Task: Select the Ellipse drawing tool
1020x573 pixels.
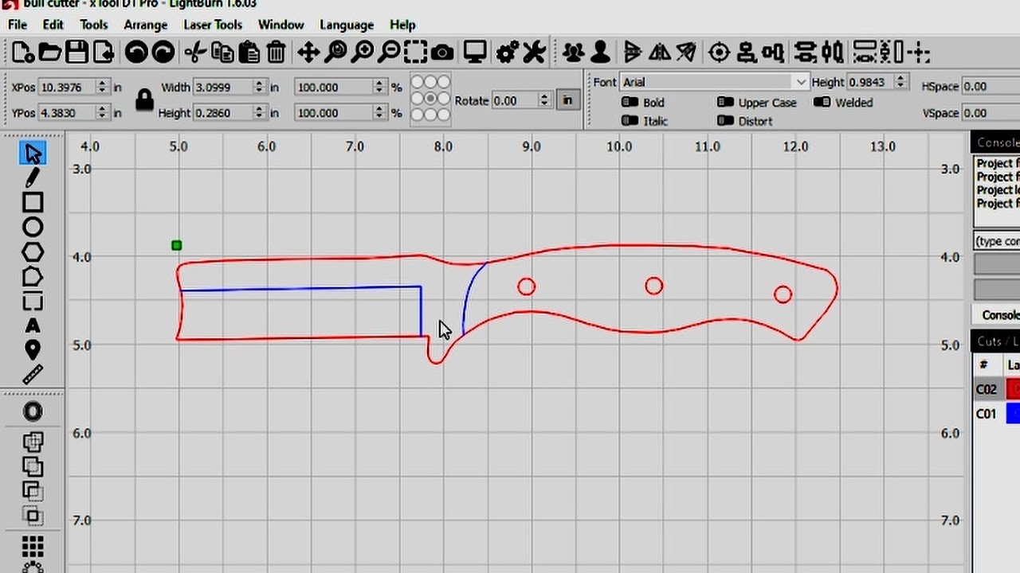Action: pos(33,227)
